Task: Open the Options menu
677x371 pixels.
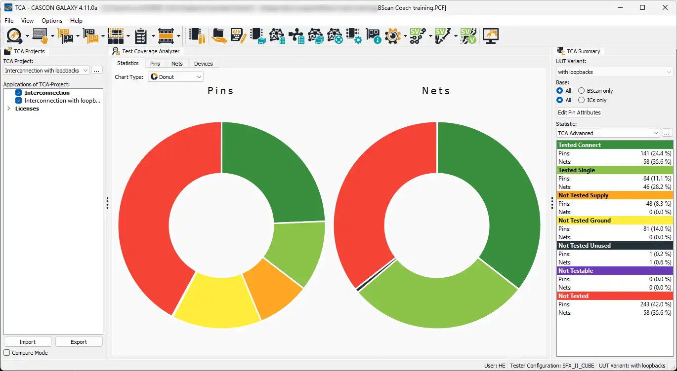Action: tap(52, 21)
